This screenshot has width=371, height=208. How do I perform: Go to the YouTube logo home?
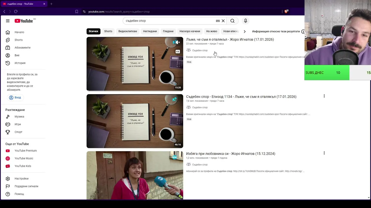24,21
